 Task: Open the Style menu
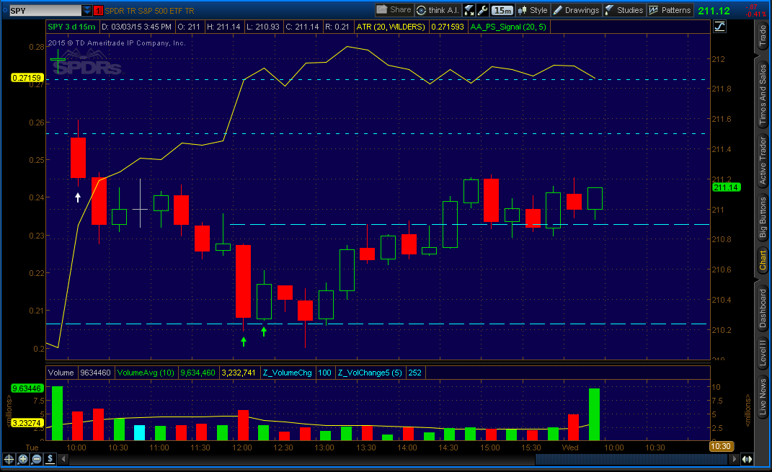point(532,10)
